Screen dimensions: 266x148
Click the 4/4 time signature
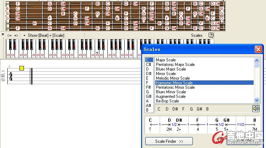pos(10,76)
